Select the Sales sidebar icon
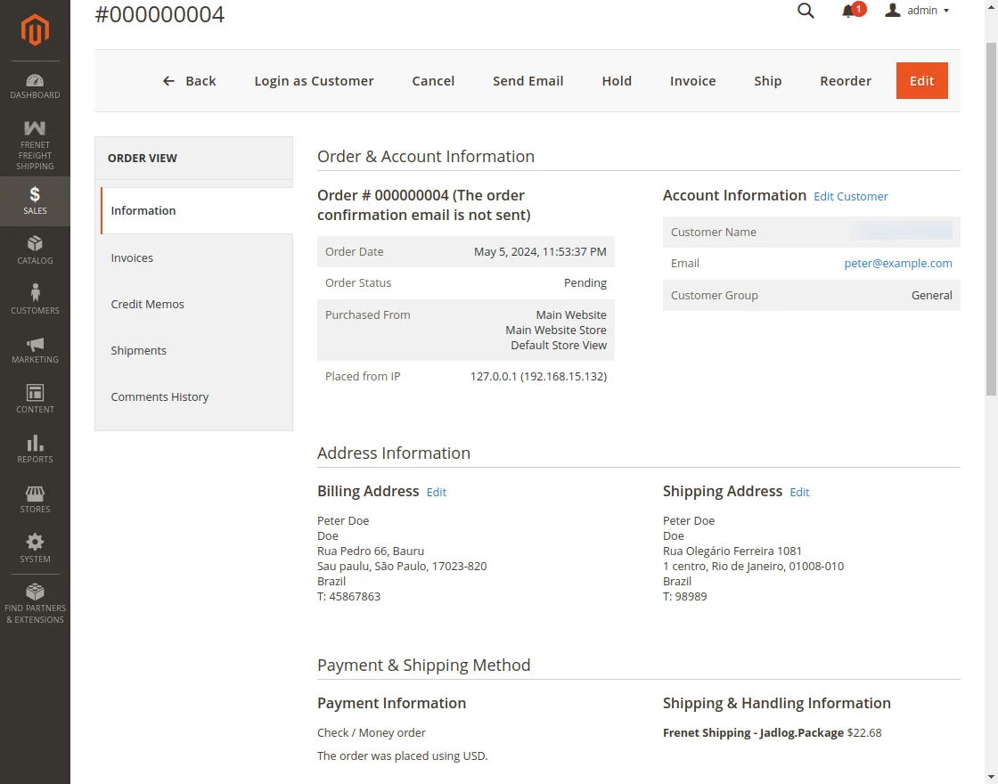 pyautogui.click(x=35, y=200)
